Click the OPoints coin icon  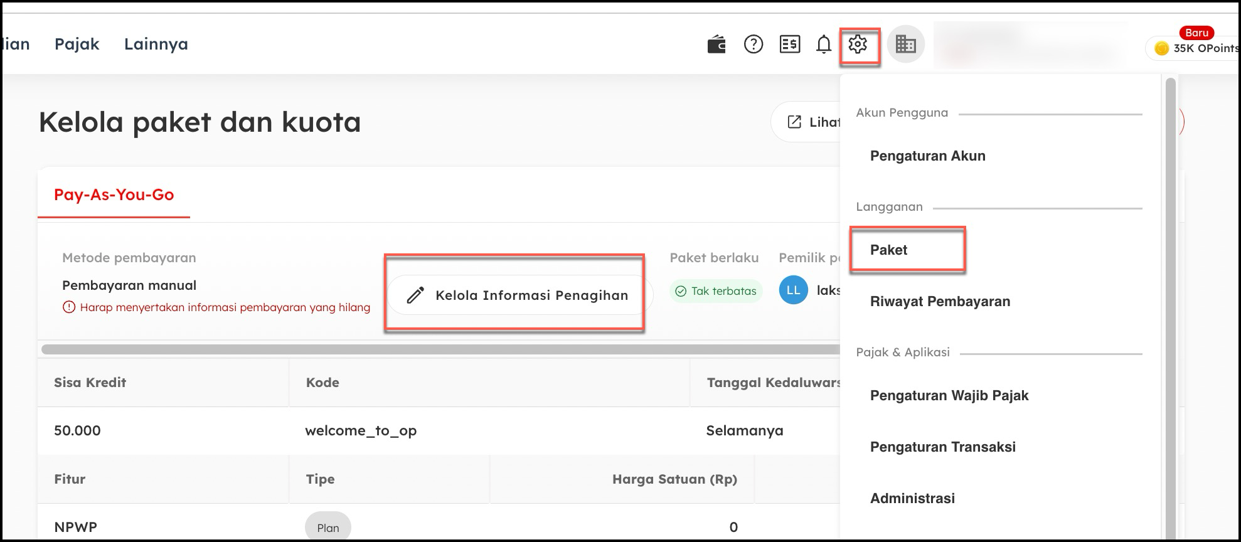point(1161,48)
